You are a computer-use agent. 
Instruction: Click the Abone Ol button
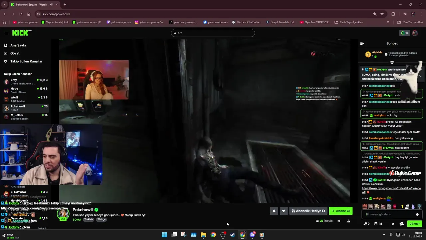point(341,211)
